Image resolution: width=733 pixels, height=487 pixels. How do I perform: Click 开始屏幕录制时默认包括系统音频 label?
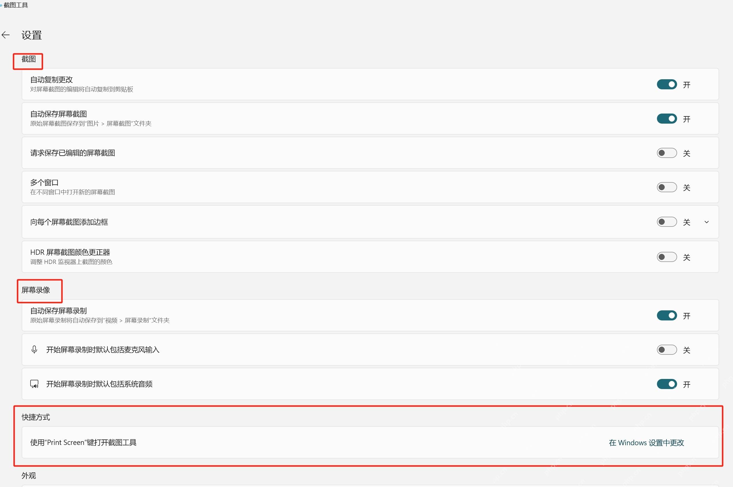point(99,384)
